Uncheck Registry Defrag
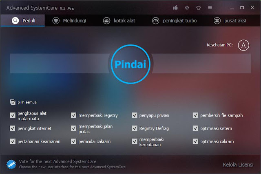This screenshot has width=261, height=174. pyautogui.click(x=135, y=128)
